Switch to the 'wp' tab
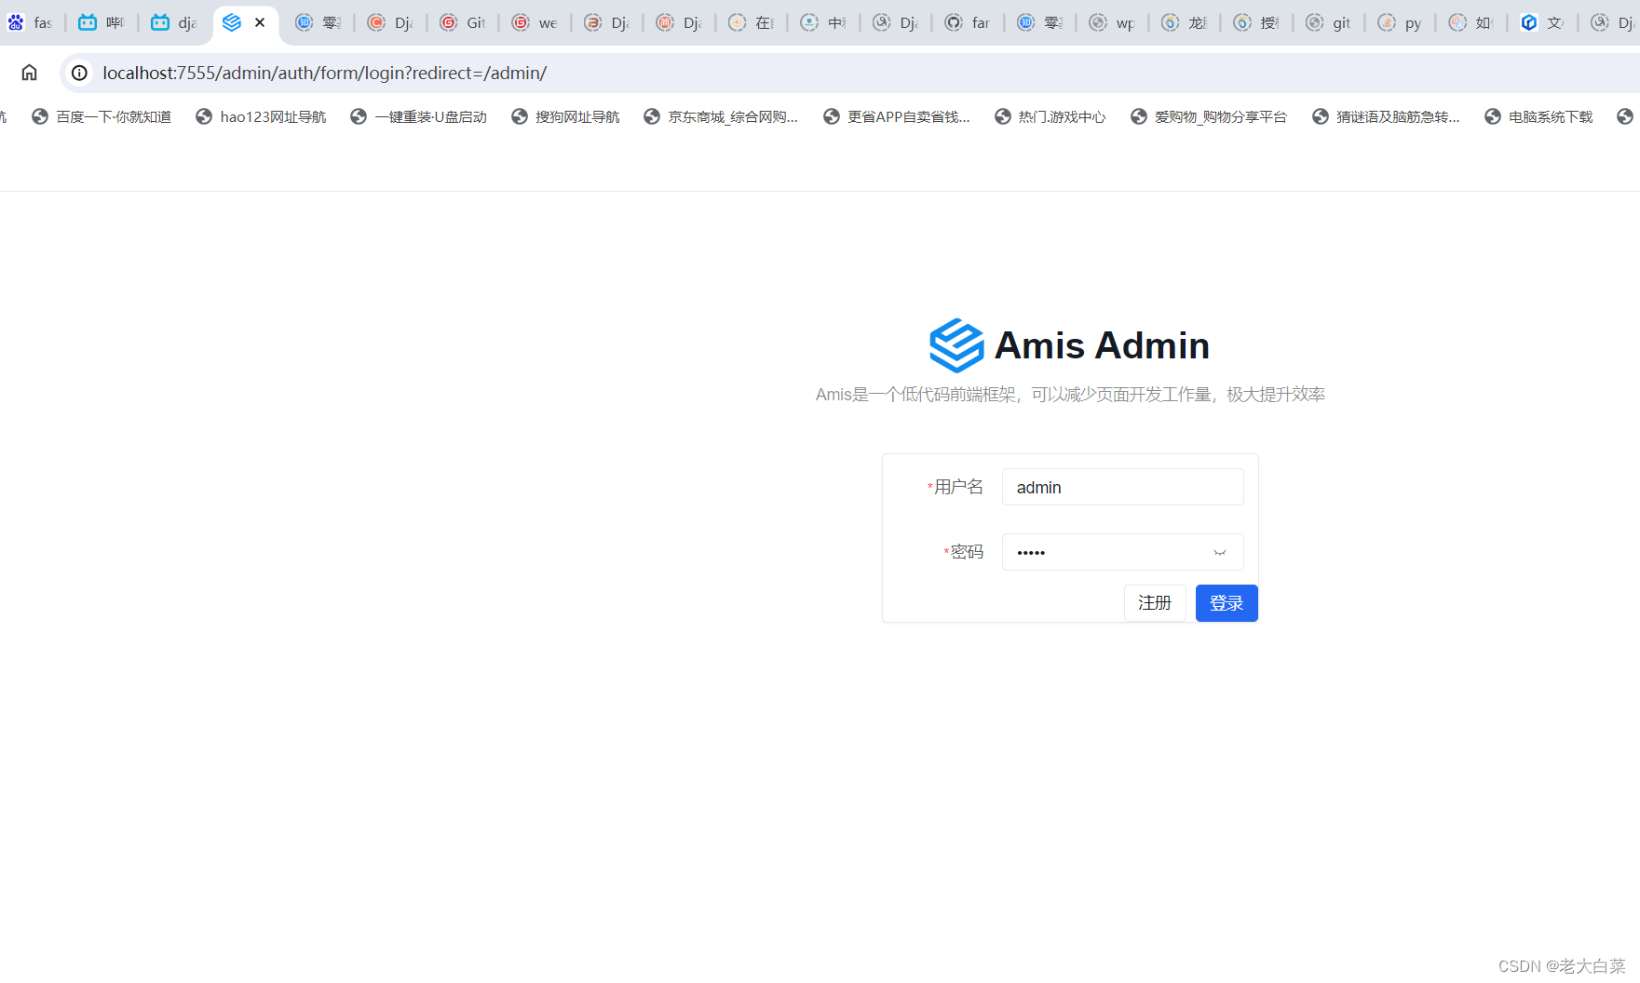Image resolution: width=1640 pixels, height=983 pixels. tap(1114, 22)
